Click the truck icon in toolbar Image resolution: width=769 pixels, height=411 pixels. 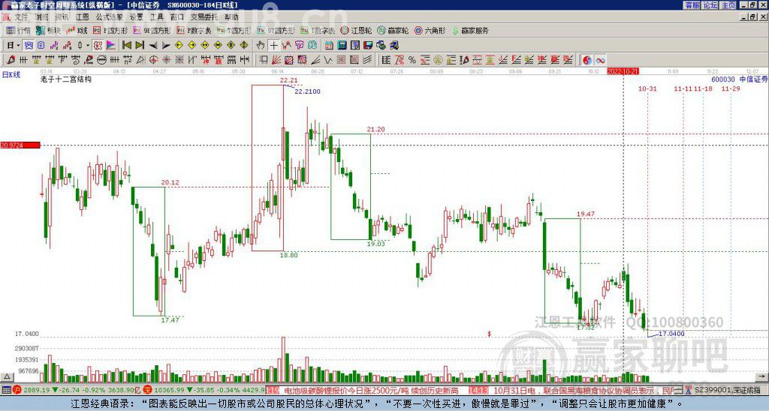point(394,46)
